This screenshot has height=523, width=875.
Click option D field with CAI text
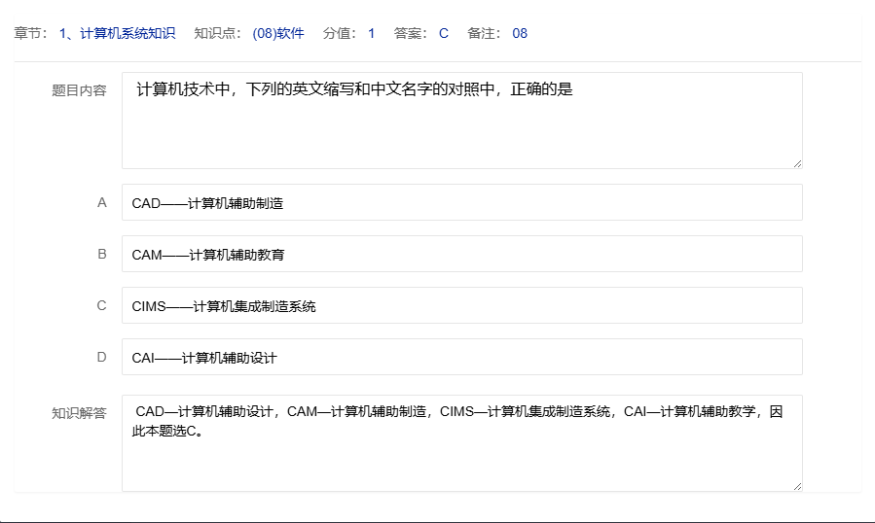461,358
